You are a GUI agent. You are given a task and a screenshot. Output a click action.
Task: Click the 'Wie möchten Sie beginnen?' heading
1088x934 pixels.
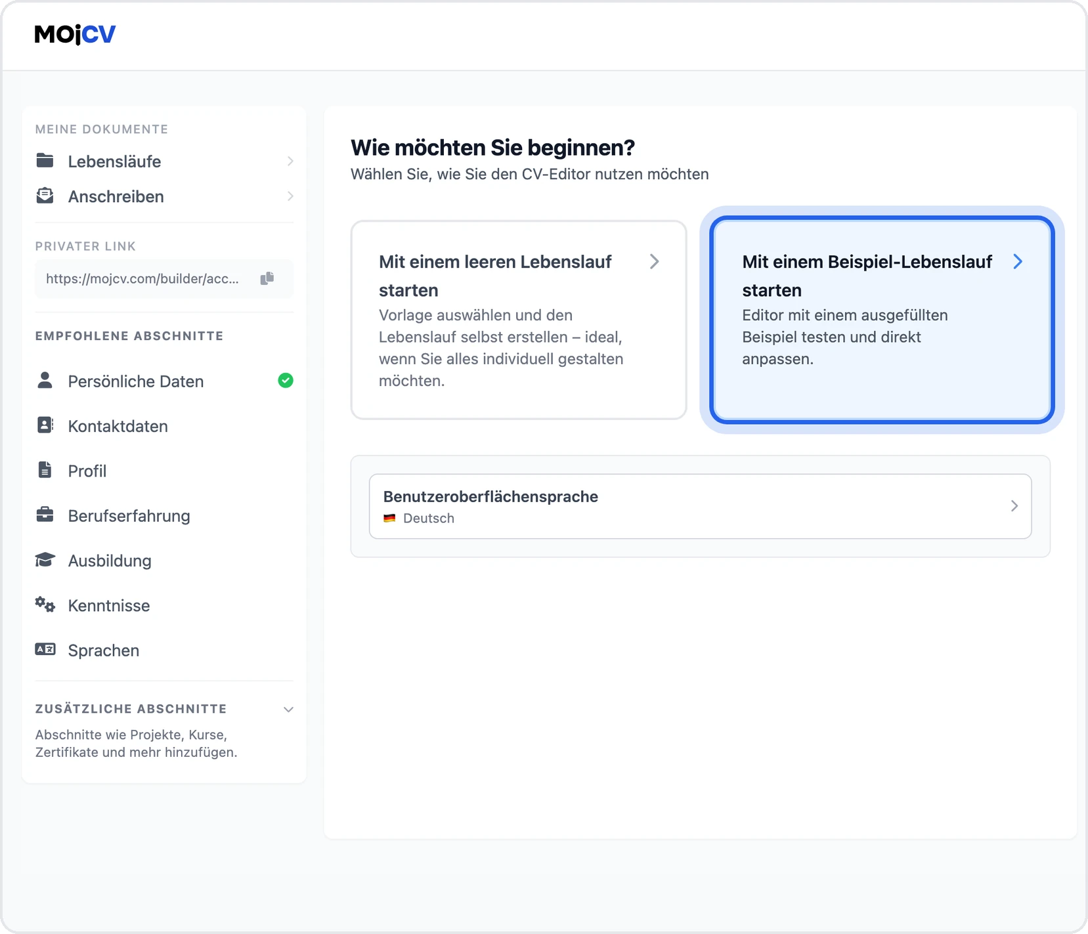[x=492, y=148]
